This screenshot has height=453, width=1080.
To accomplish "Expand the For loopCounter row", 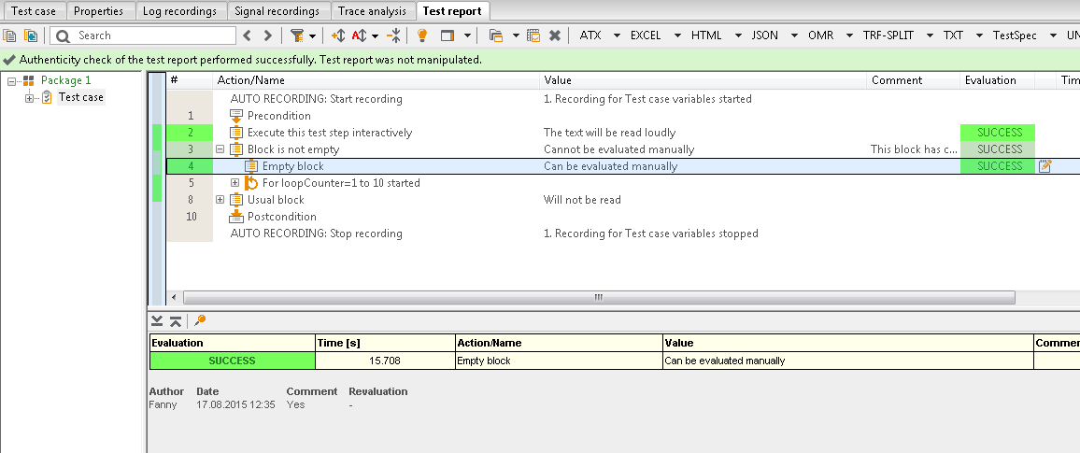I will click(234, 182).
